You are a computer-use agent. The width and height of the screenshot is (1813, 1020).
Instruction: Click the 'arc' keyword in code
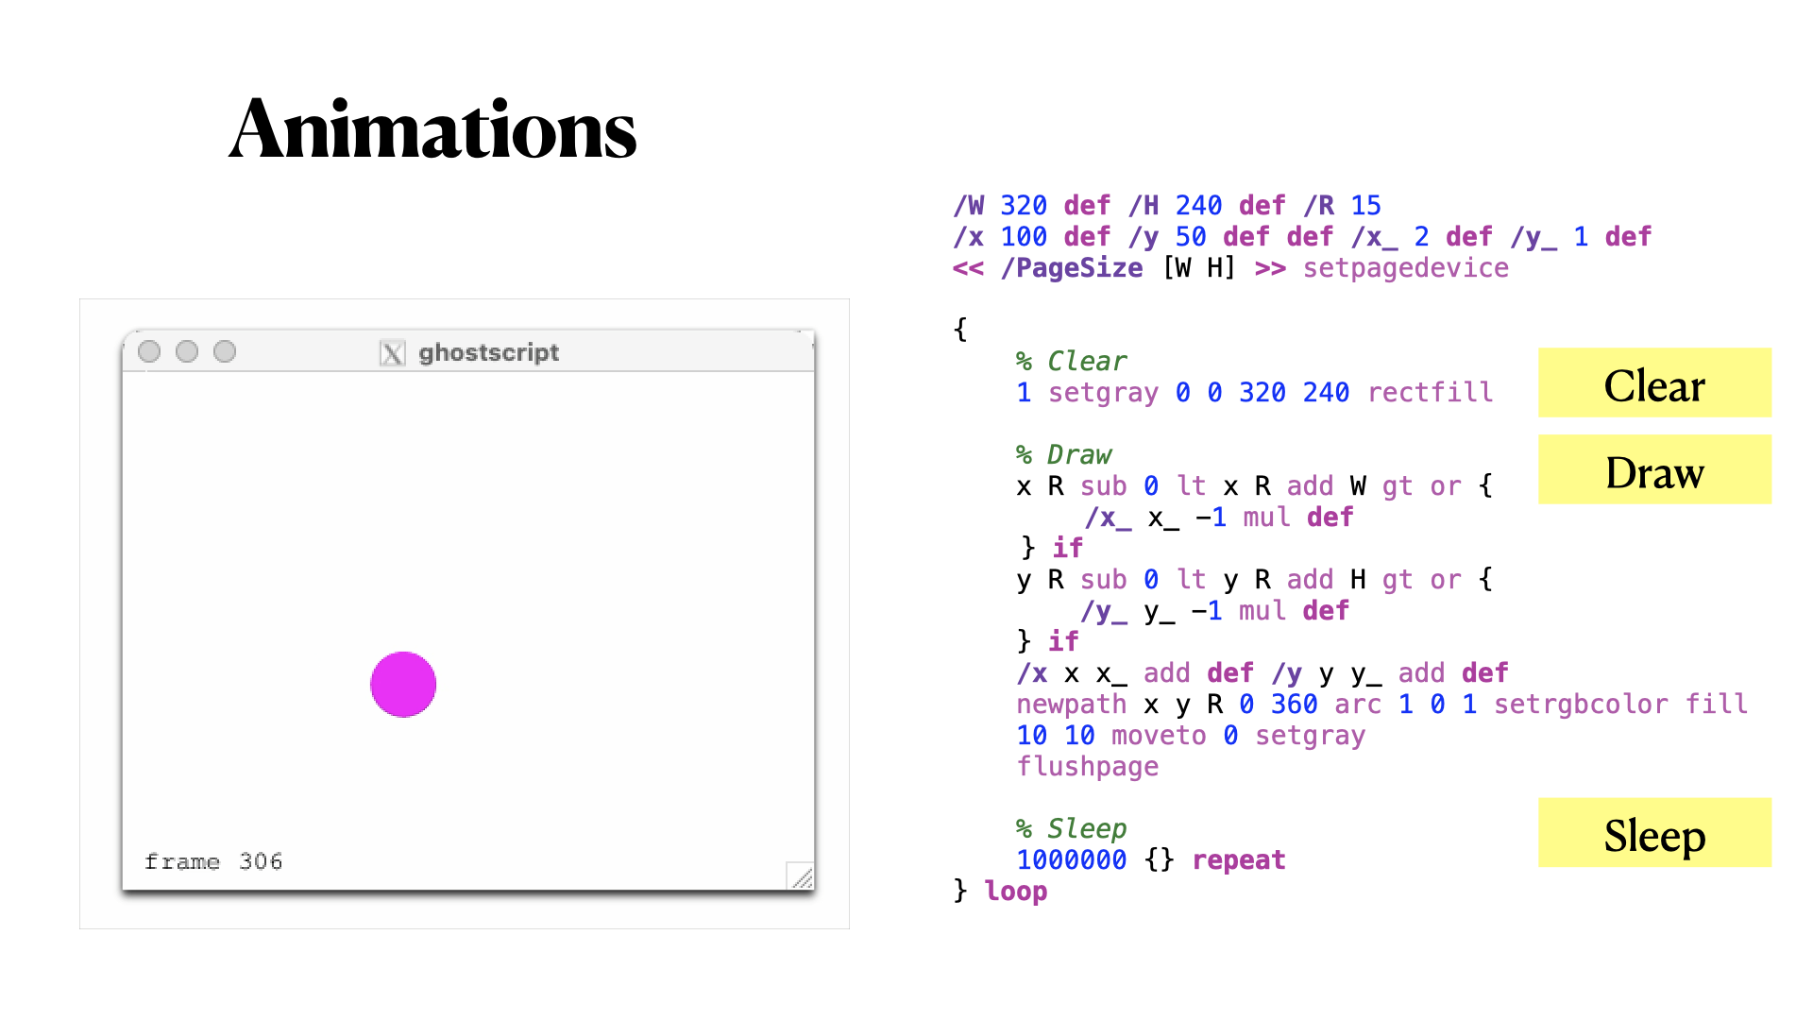tap(1358, 704)
